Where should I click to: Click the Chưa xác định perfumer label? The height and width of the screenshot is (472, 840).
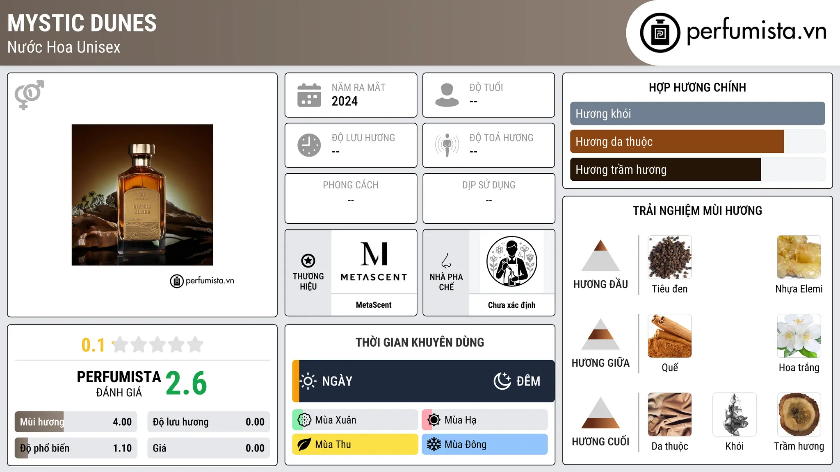[x=511, y=305]
